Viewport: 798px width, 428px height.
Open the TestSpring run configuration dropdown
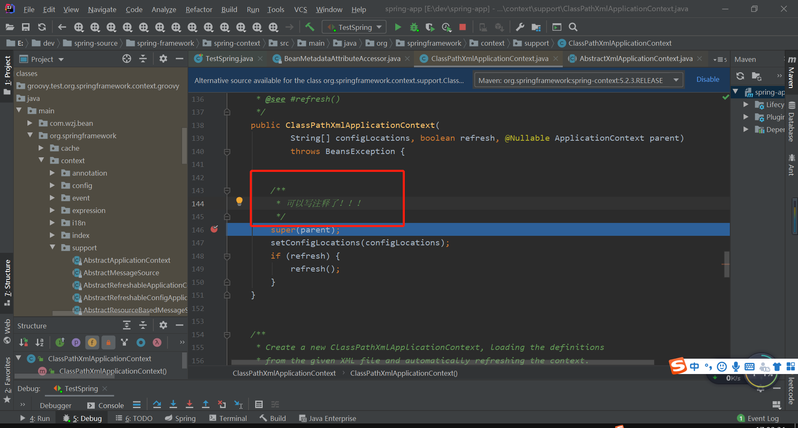point(354,27)
